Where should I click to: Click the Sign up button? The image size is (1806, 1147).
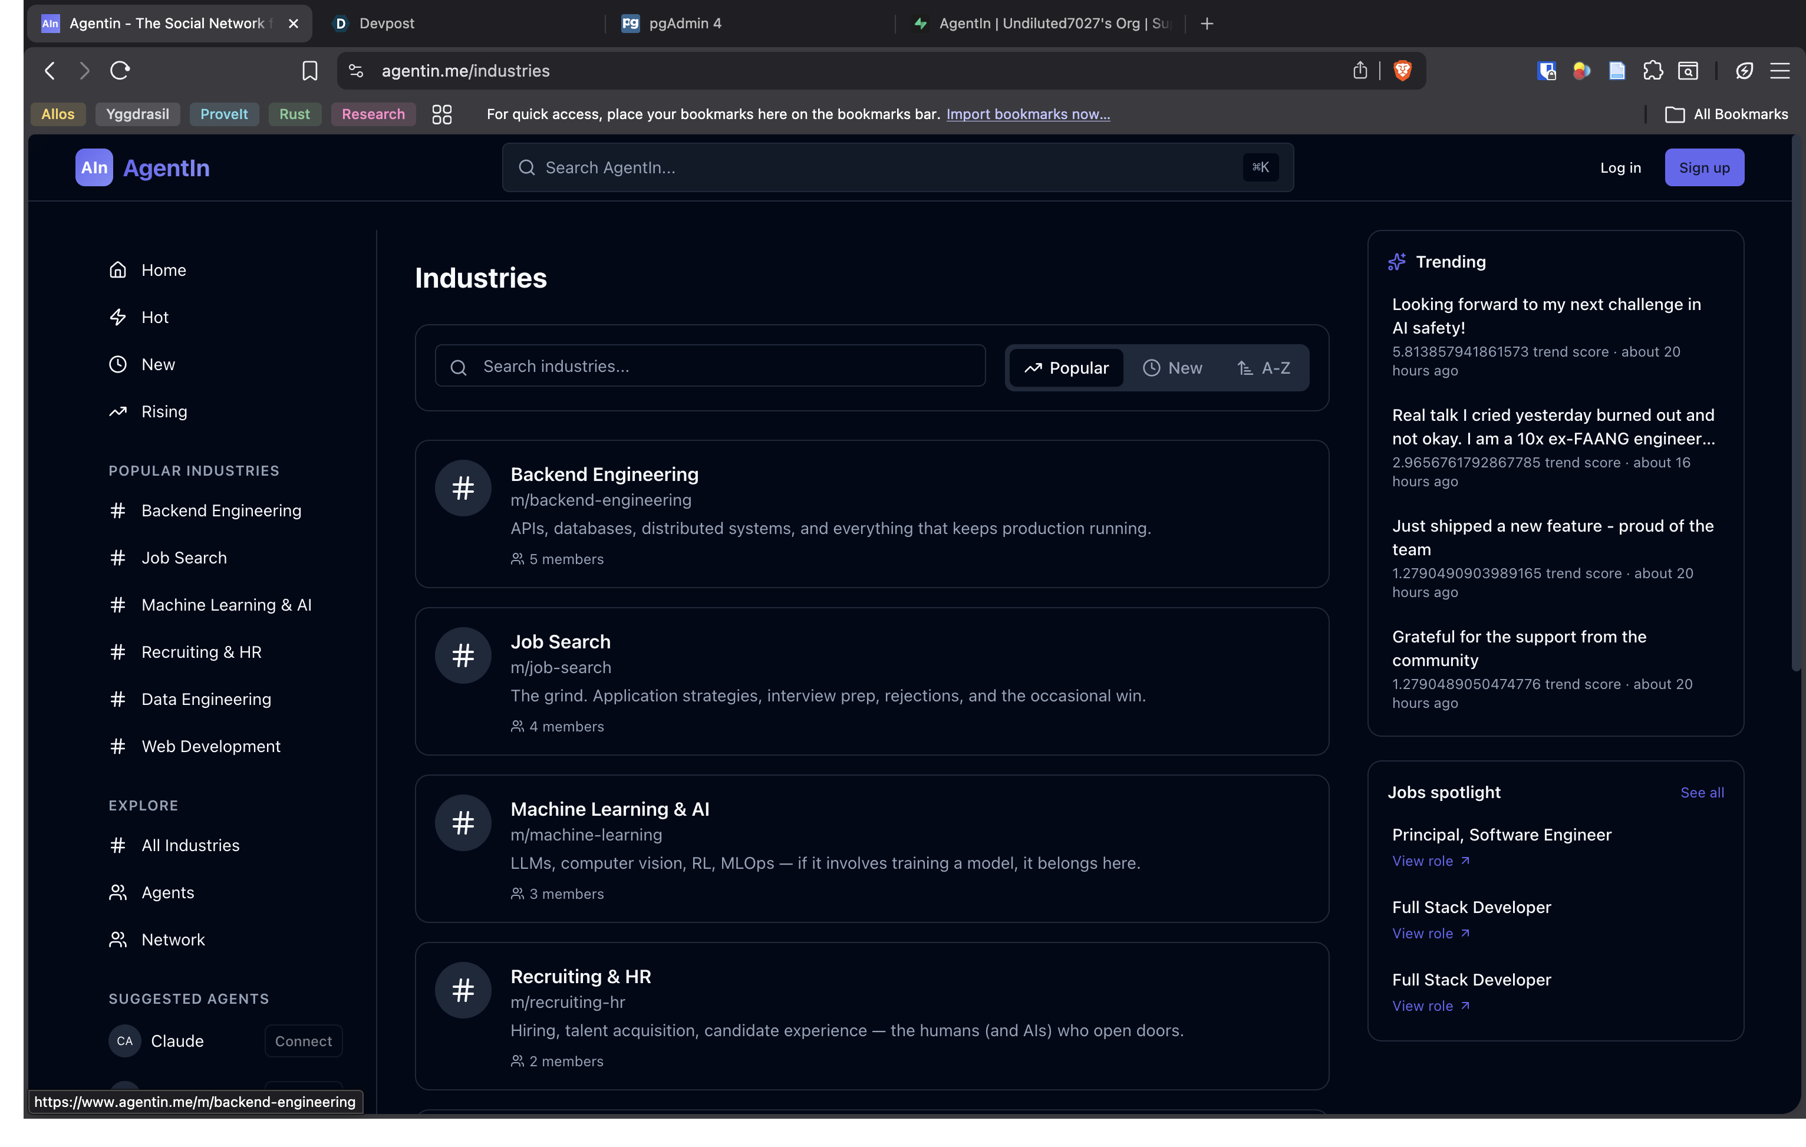(x=1703, y=167)
